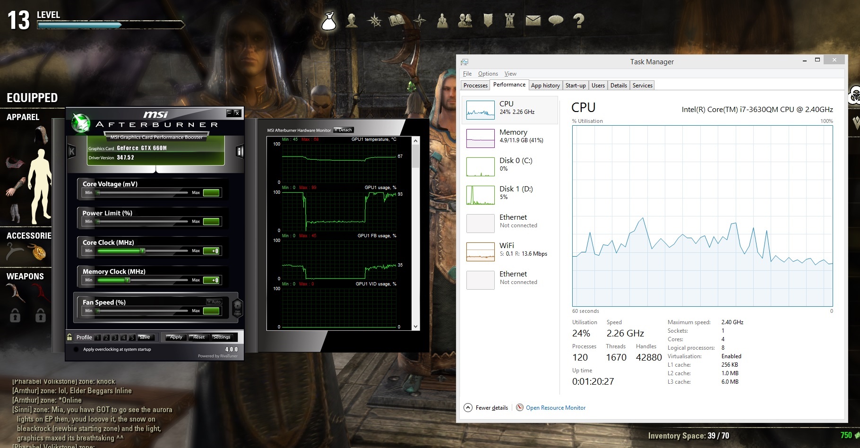
Task: Switch to the Users tab
Action: click(x=598, y=86)
